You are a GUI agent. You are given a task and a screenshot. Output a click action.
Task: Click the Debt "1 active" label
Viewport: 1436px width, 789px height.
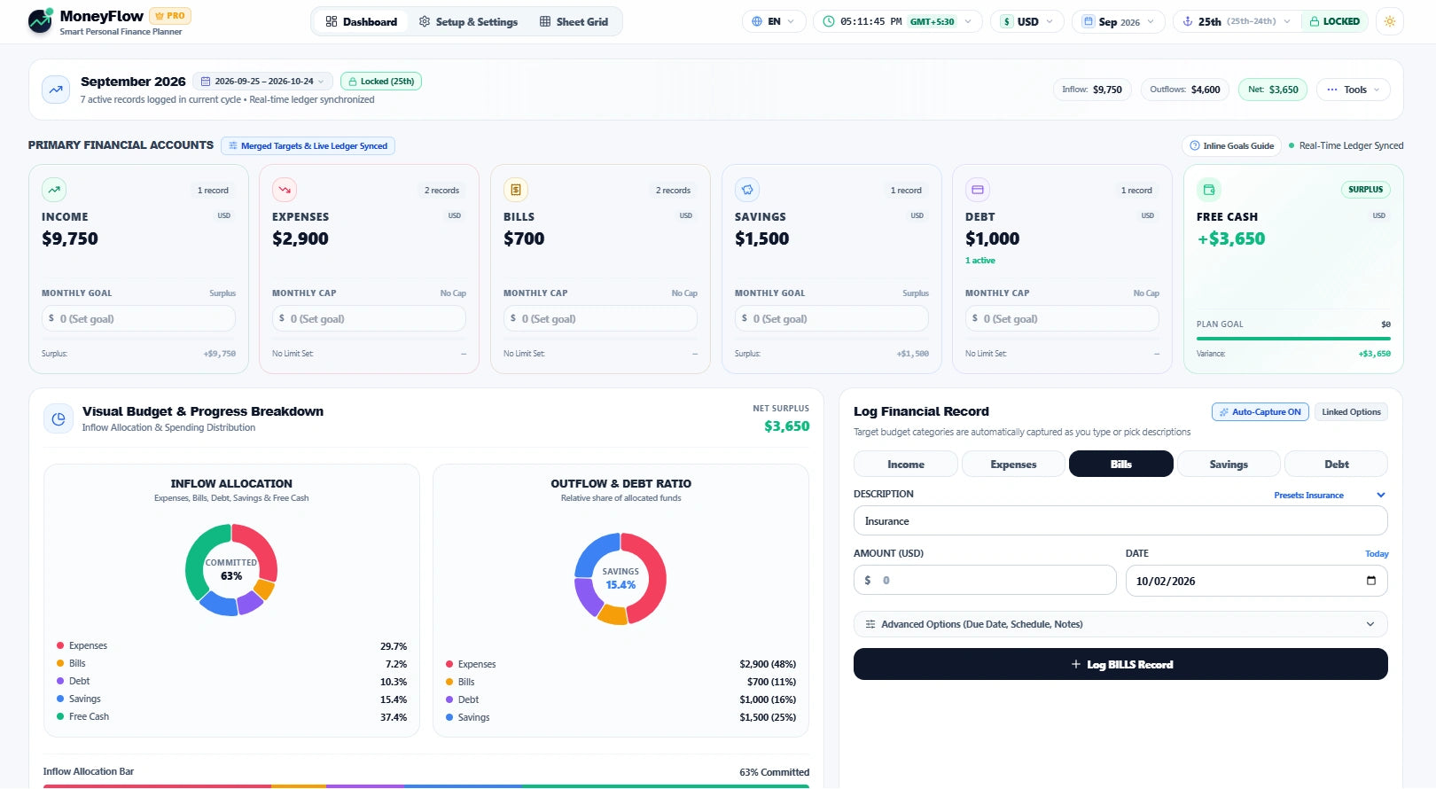(x=980, y=261)
